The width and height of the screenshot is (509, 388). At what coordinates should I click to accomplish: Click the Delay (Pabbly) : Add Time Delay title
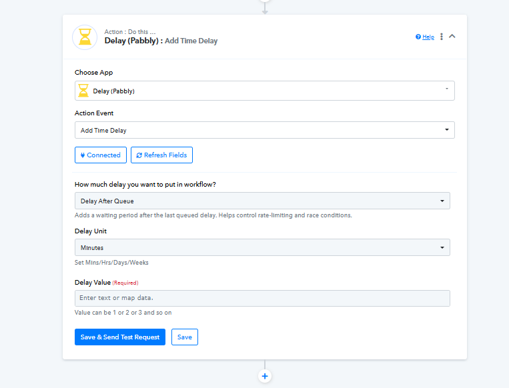[x=161, y=41]
